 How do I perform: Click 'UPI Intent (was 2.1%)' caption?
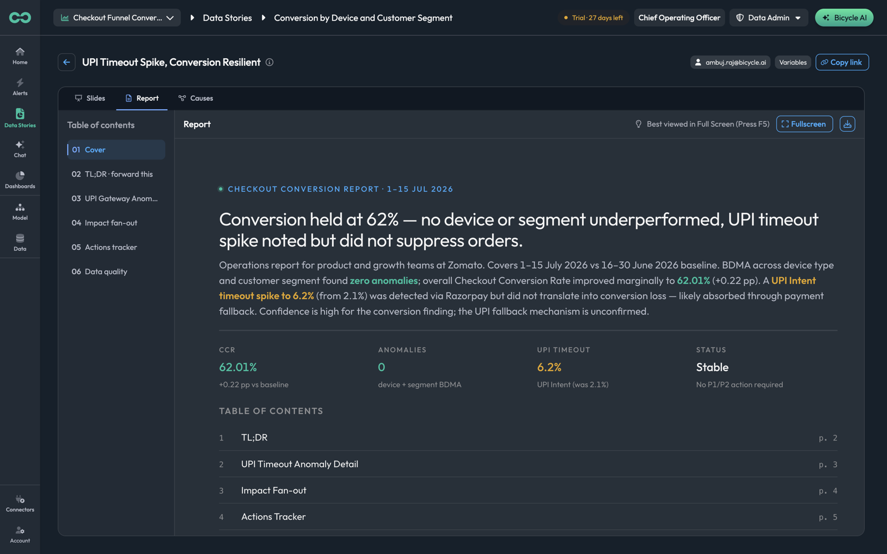[x=573, y=384]
